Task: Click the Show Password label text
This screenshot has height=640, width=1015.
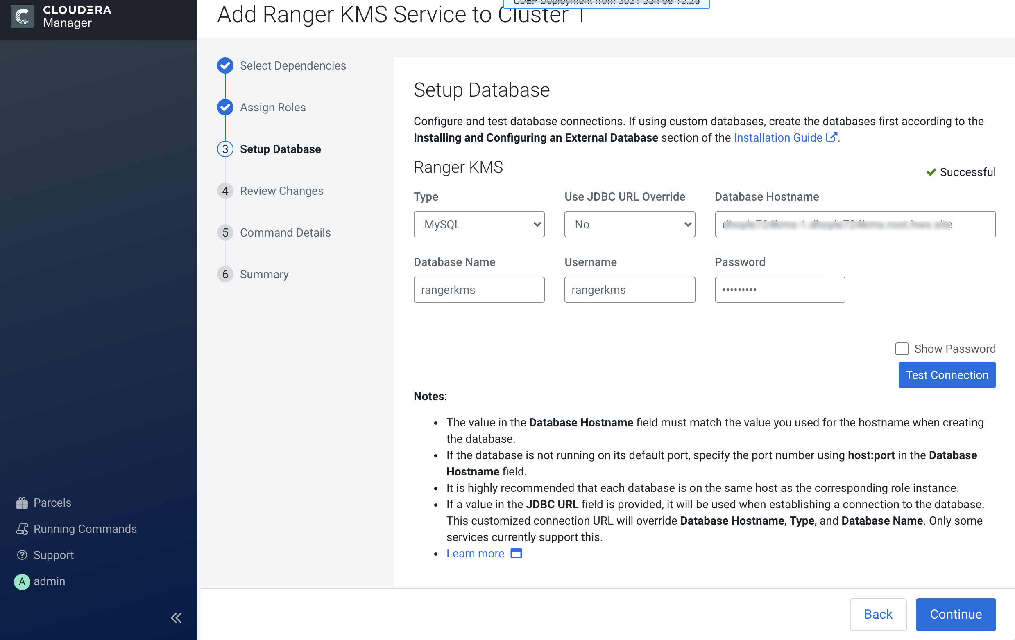Action: (x=955, y=349)
